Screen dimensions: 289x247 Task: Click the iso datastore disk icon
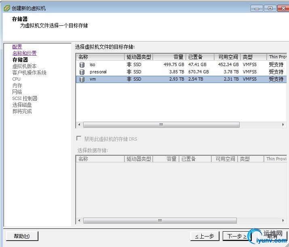coord(82,65)
